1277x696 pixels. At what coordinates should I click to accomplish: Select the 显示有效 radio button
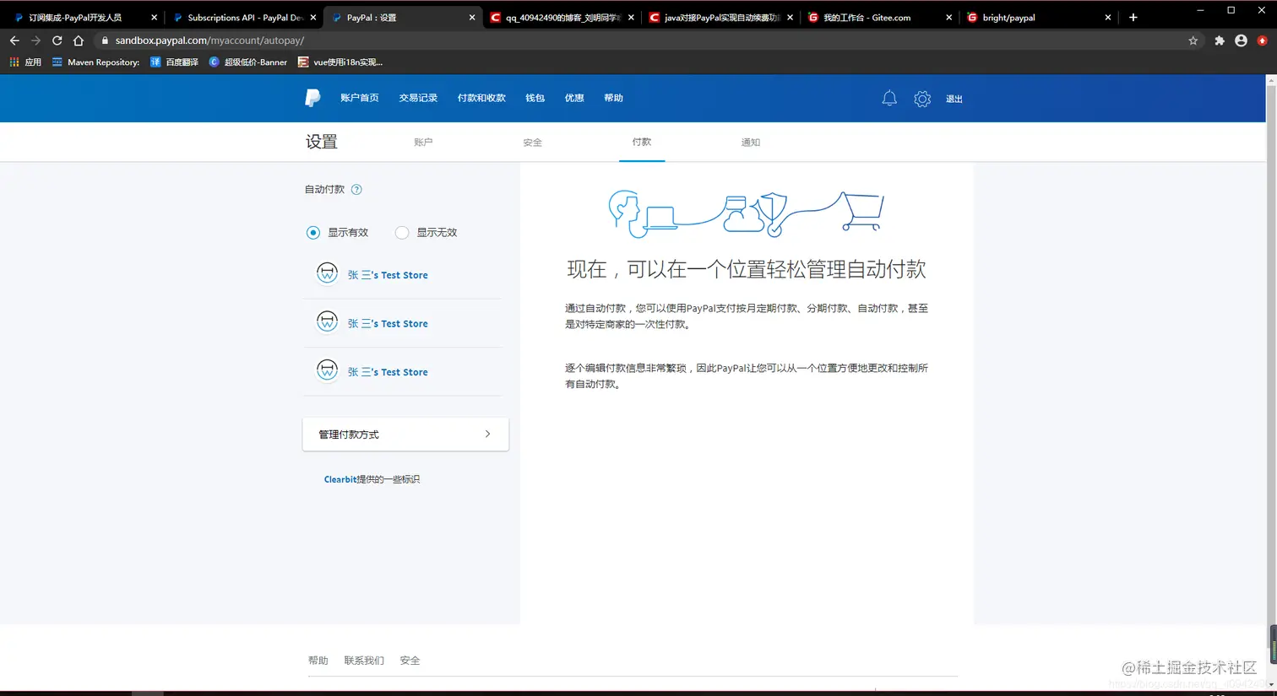pos(313,233)
